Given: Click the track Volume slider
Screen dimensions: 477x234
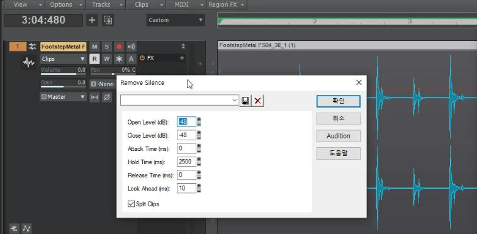Looking at the screenshot, I should 64,71.
